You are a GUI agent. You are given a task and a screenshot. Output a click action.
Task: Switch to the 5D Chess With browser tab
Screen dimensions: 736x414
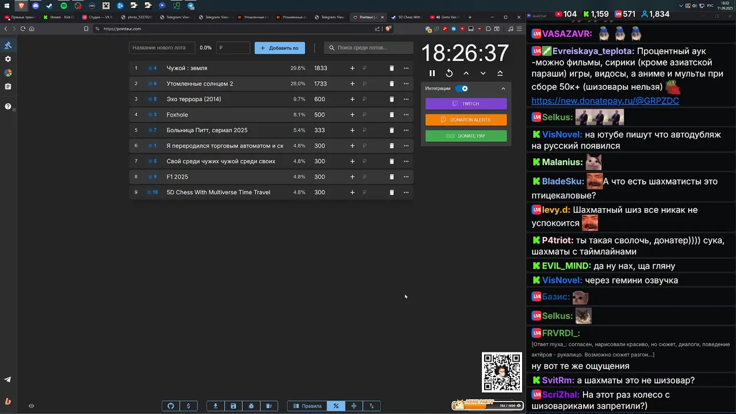[x=405, y=17]
